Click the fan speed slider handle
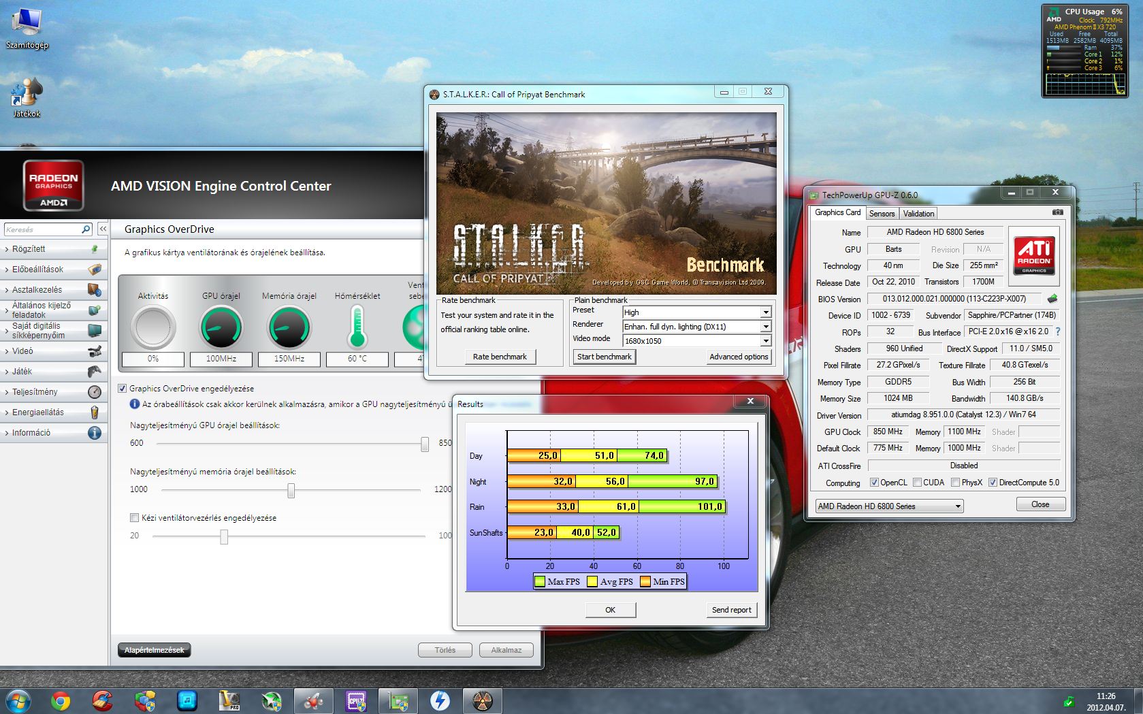 (223, 536)
